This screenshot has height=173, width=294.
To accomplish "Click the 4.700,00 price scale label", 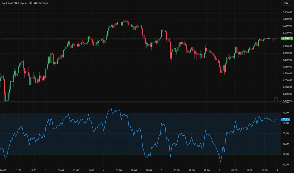I will 287,73.
